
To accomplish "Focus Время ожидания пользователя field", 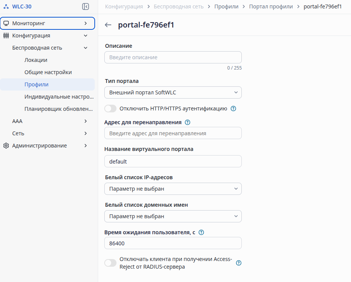I will click(173, 243).
